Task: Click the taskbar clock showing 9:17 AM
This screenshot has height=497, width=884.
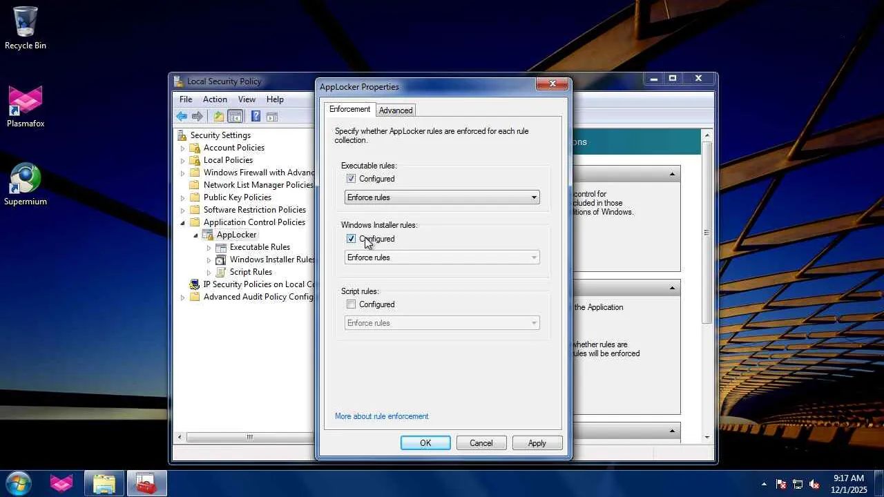Action: (849, 483)
